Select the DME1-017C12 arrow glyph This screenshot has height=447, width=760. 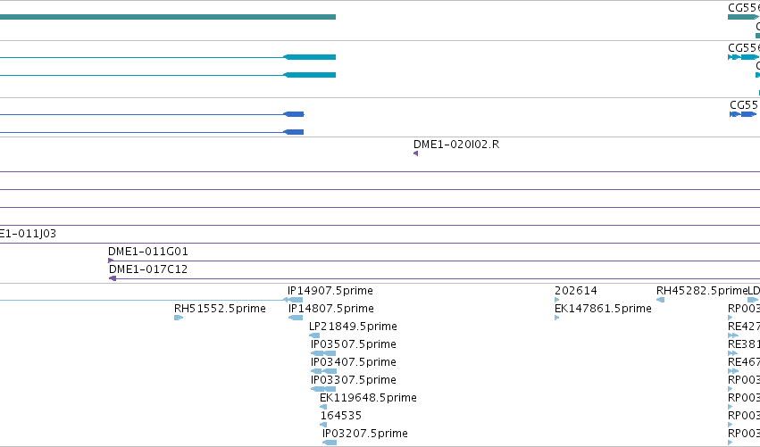113,278
